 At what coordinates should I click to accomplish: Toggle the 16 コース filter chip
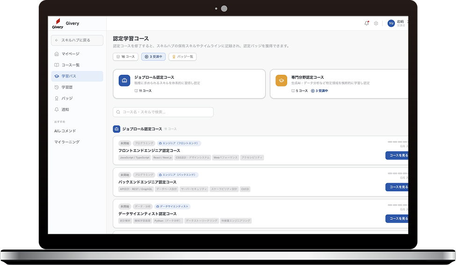click(x=125, y=57)
